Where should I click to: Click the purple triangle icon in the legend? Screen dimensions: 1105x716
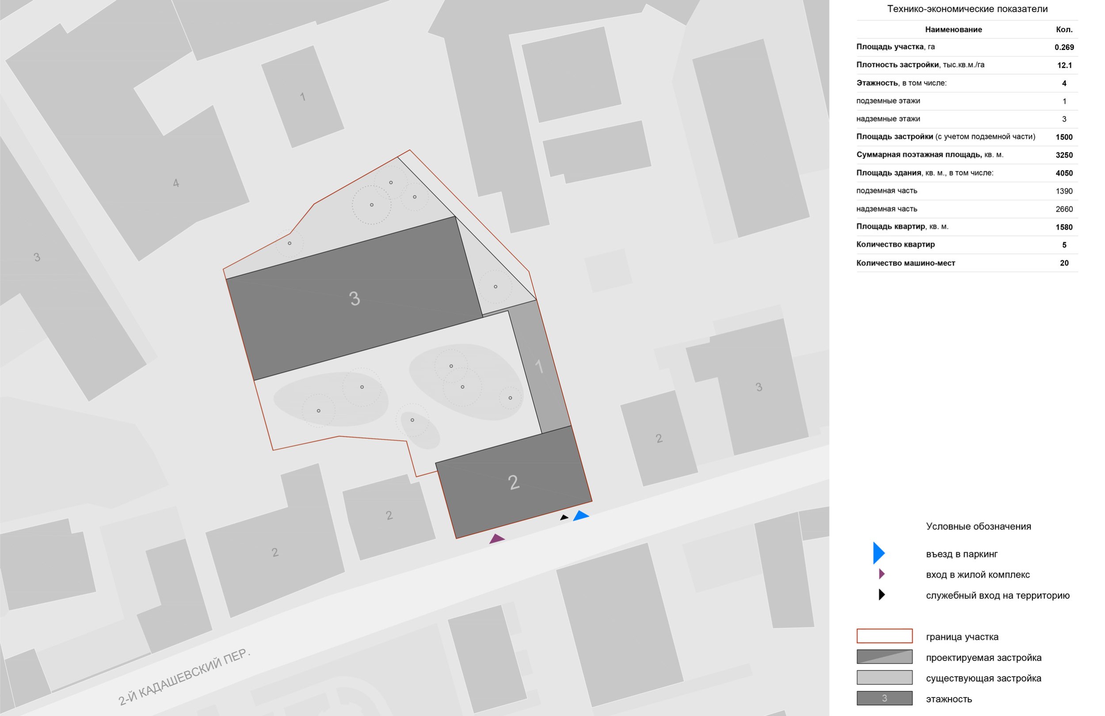coord(882,575)
